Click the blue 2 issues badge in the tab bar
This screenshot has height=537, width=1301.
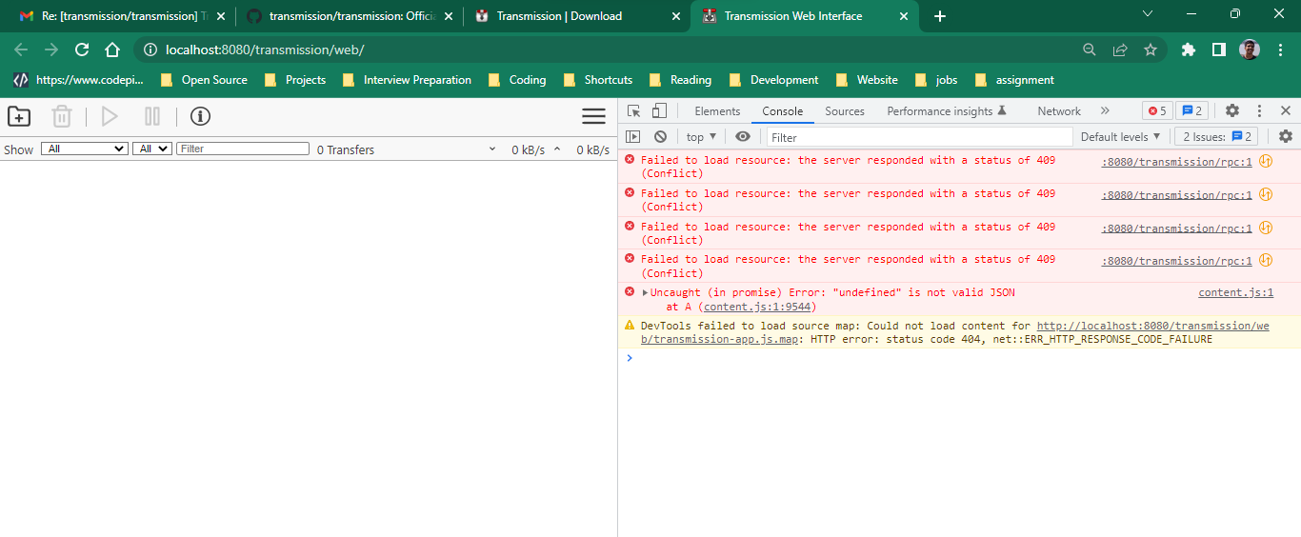[1191, 110]
